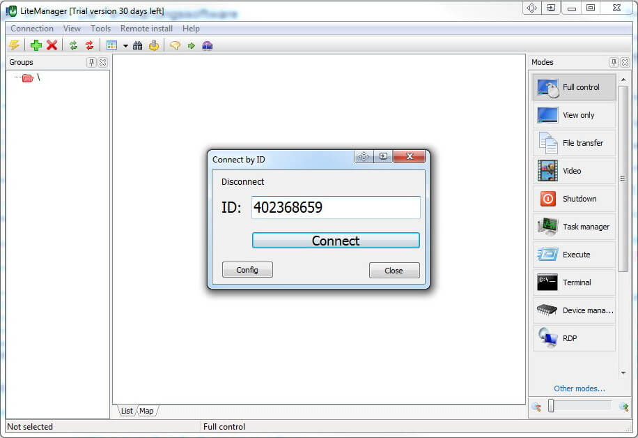Click the yellow and grey toolbar icon beside binoculars

(154, 45)
